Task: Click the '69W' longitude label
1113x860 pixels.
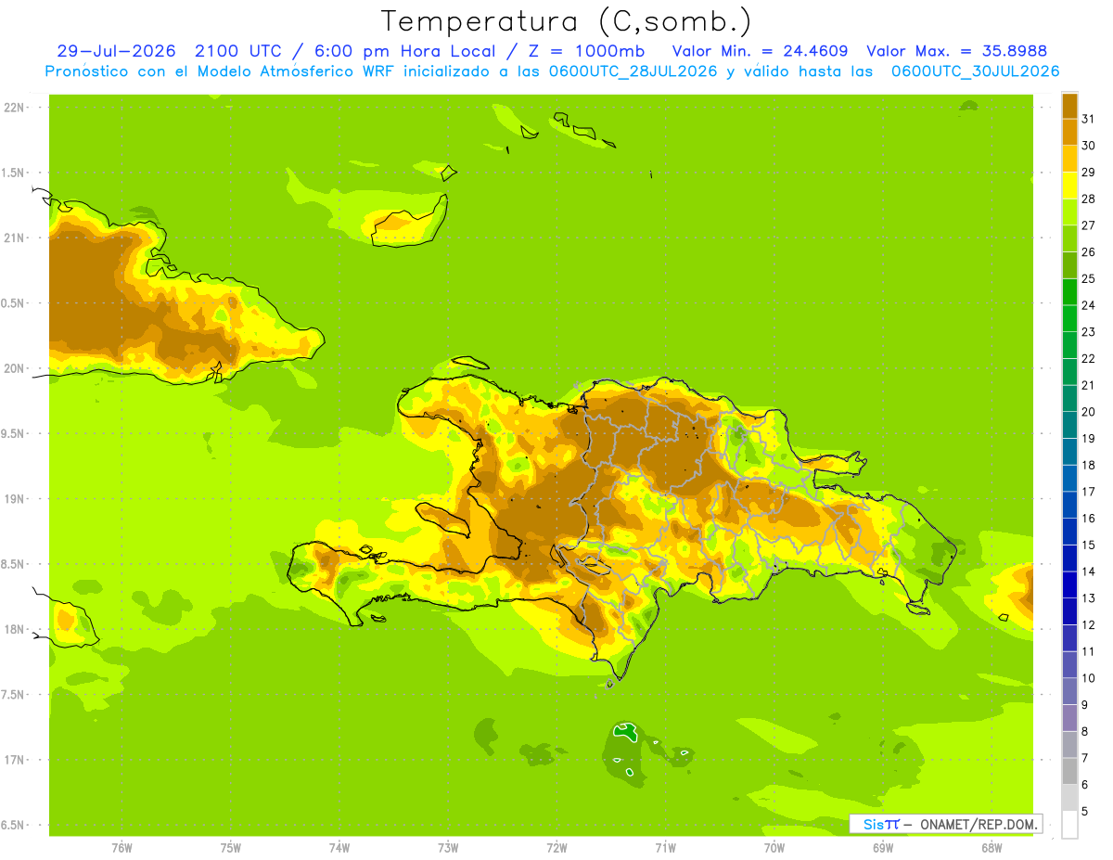Action: point(883,847)
